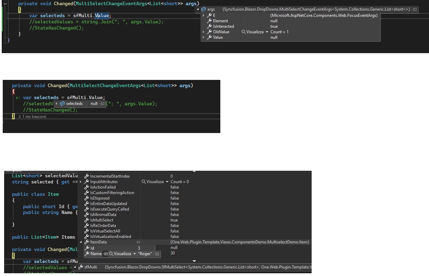429x276 pixels.
Task: Collapse the ItemData node
Action: point(81,242)
